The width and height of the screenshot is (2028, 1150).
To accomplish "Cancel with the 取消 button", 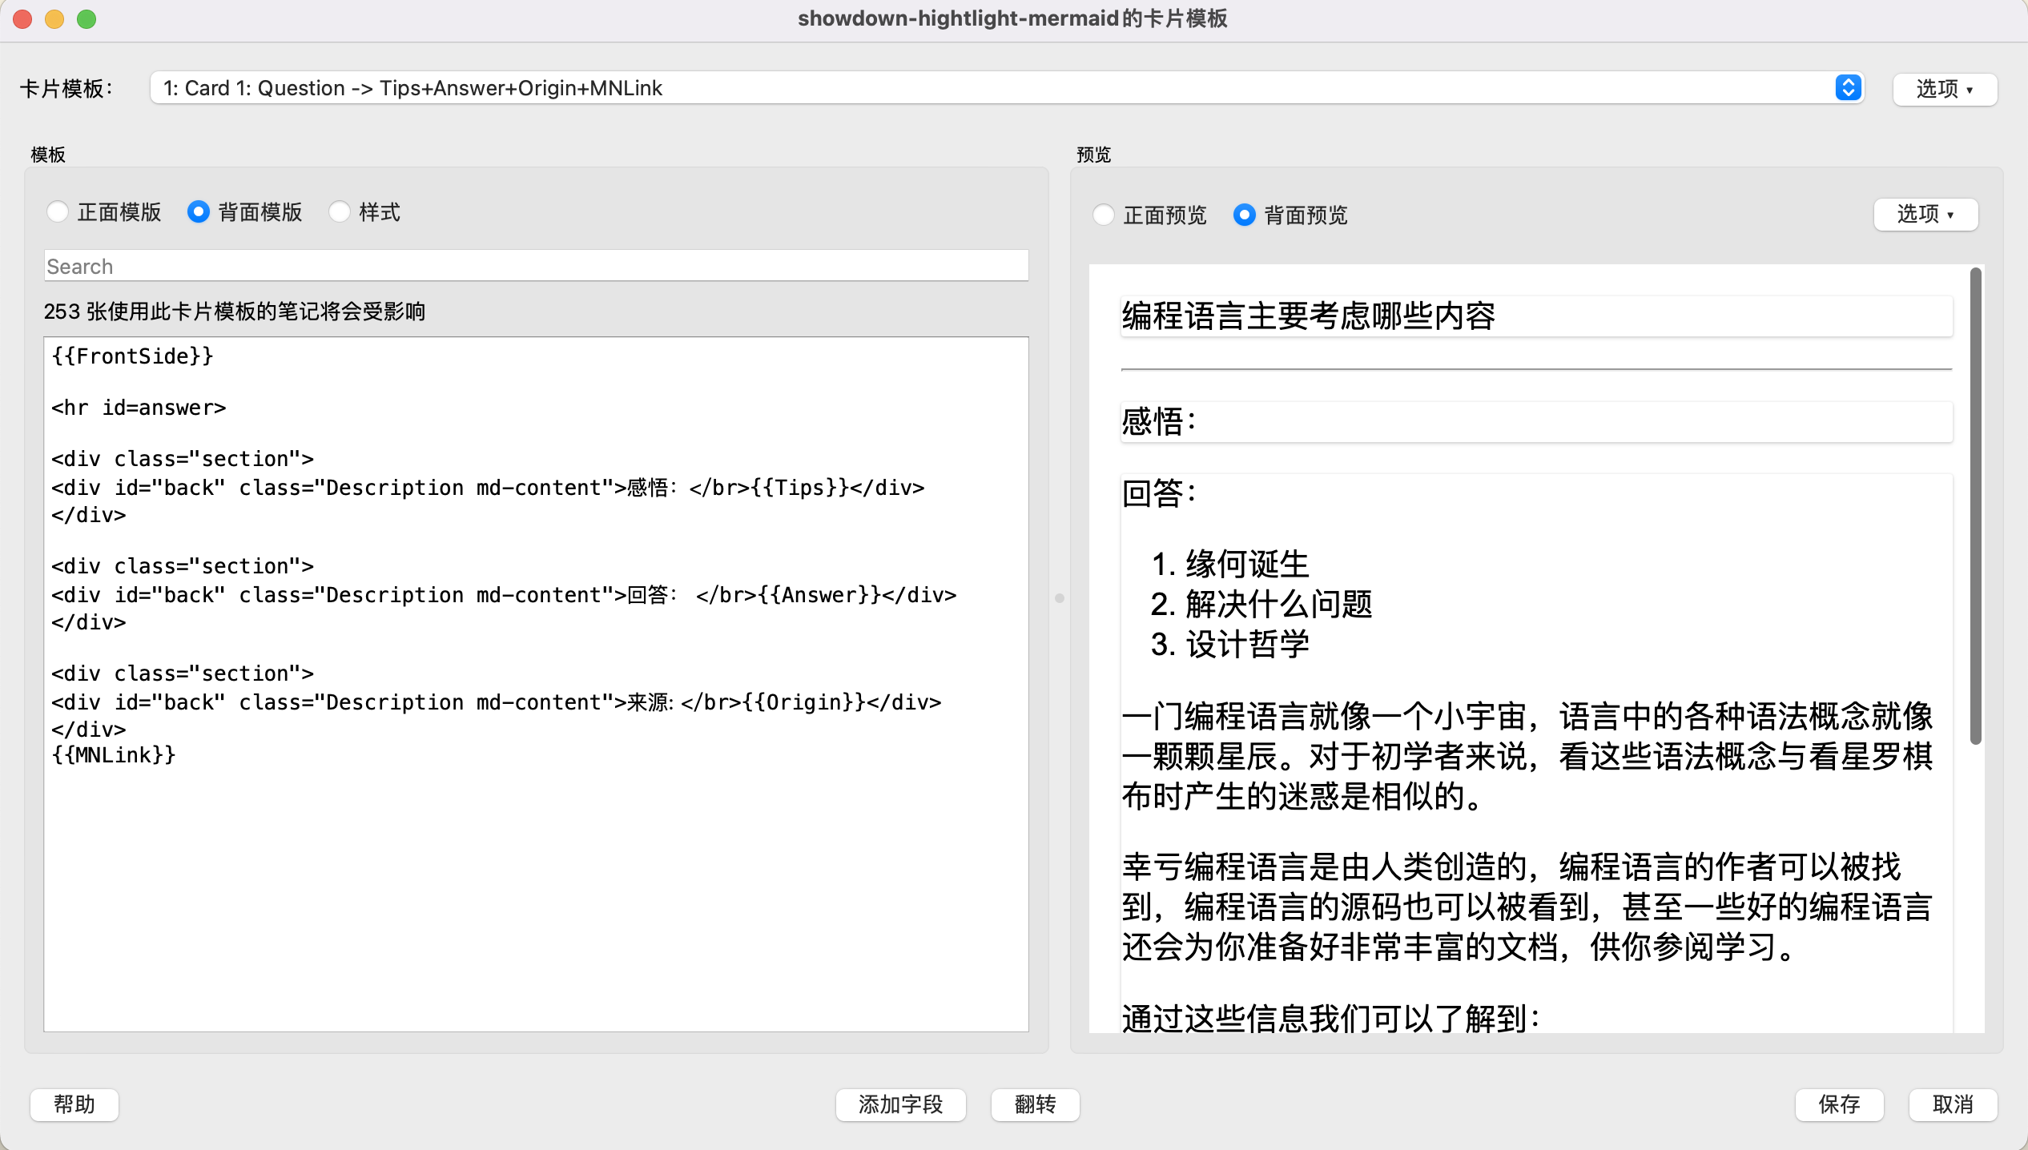I will point(1952,1104).
